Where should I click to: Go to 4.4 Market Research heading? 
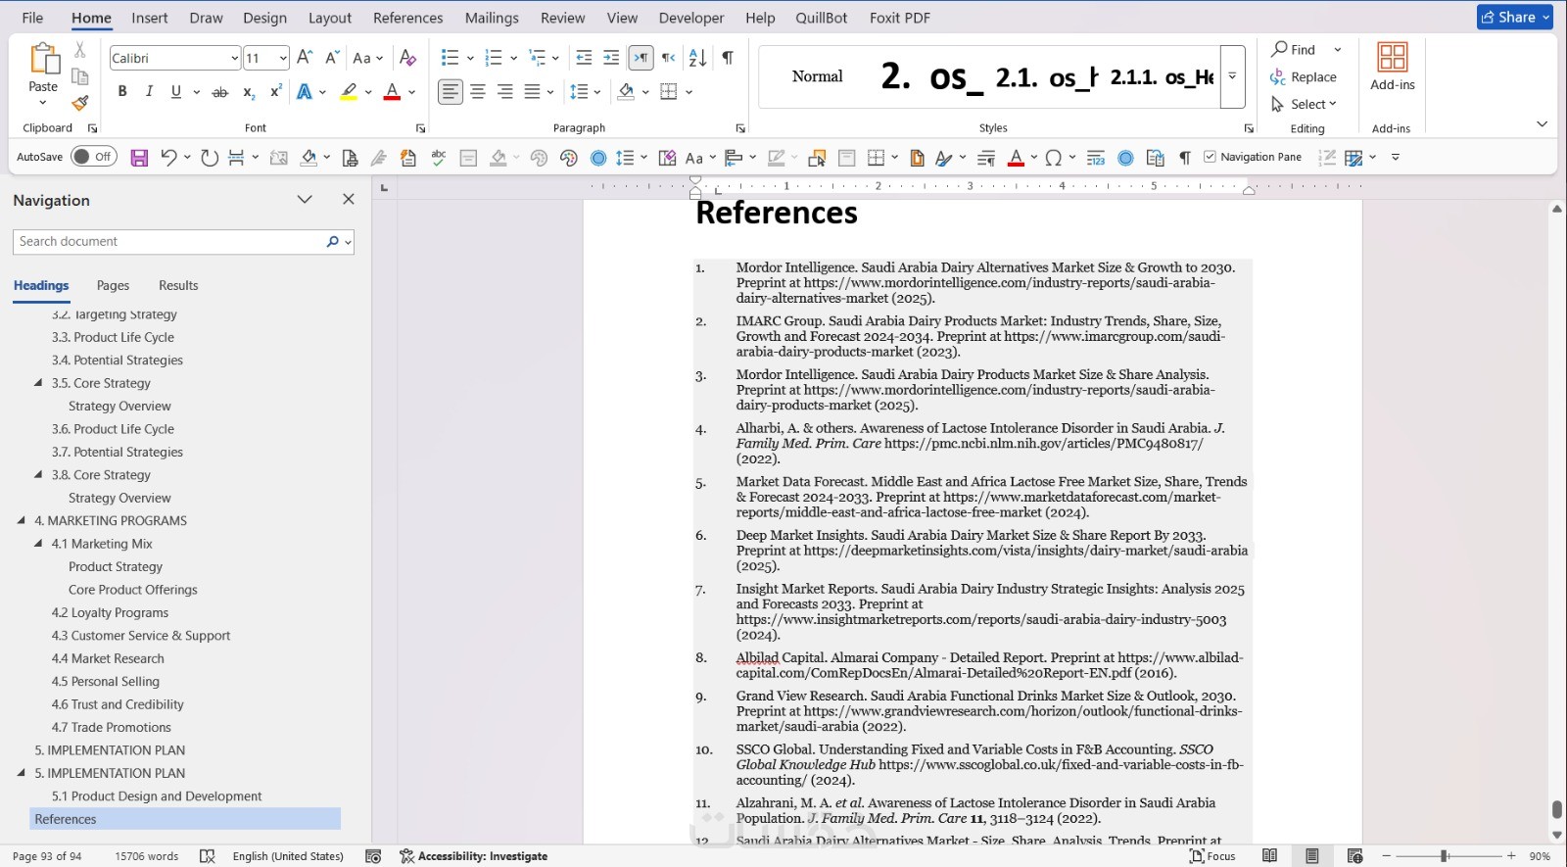[x=108, y=658]
